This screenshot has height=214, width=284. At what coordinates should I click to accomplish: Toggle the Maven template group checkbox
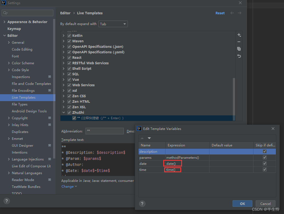(x=69, y=41)
